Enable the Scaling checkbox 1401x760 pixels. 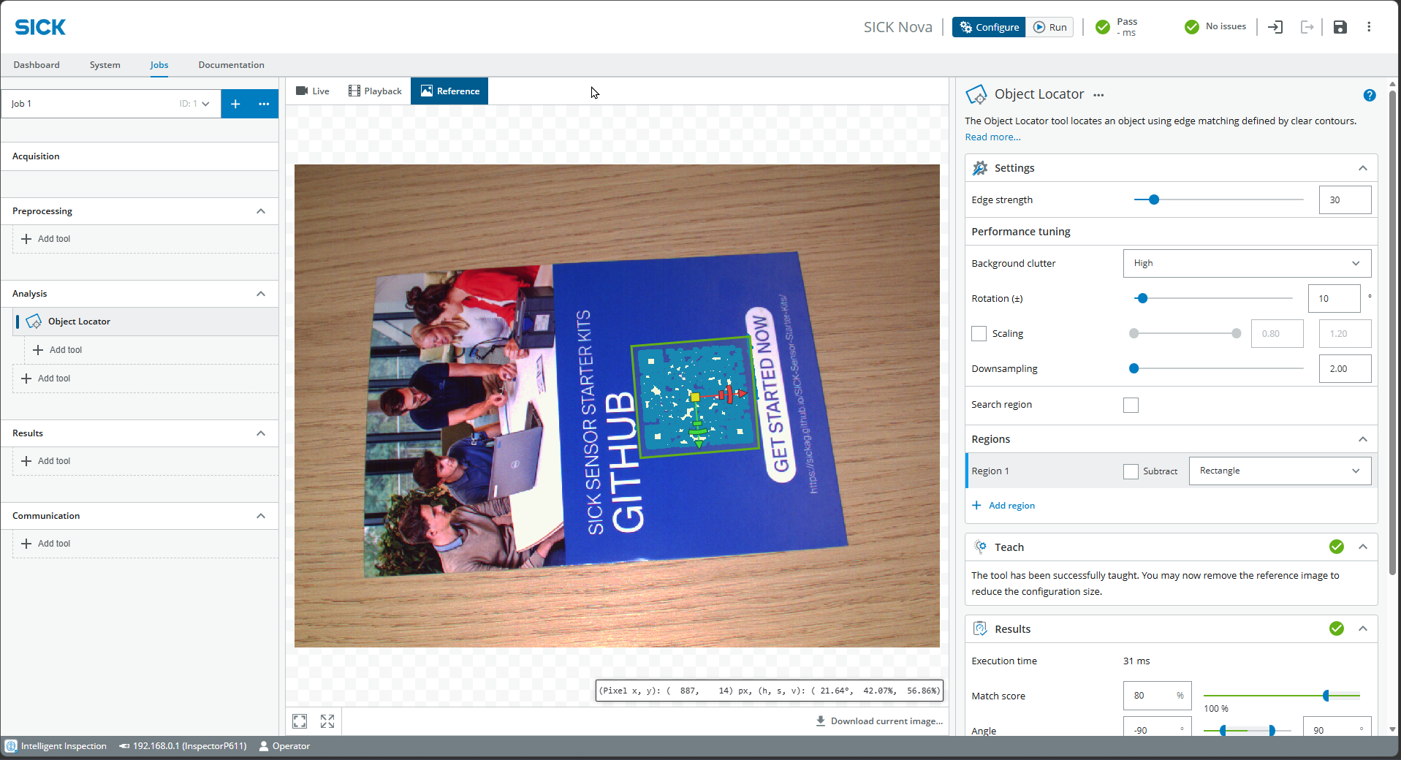click(x=979, y=334)
